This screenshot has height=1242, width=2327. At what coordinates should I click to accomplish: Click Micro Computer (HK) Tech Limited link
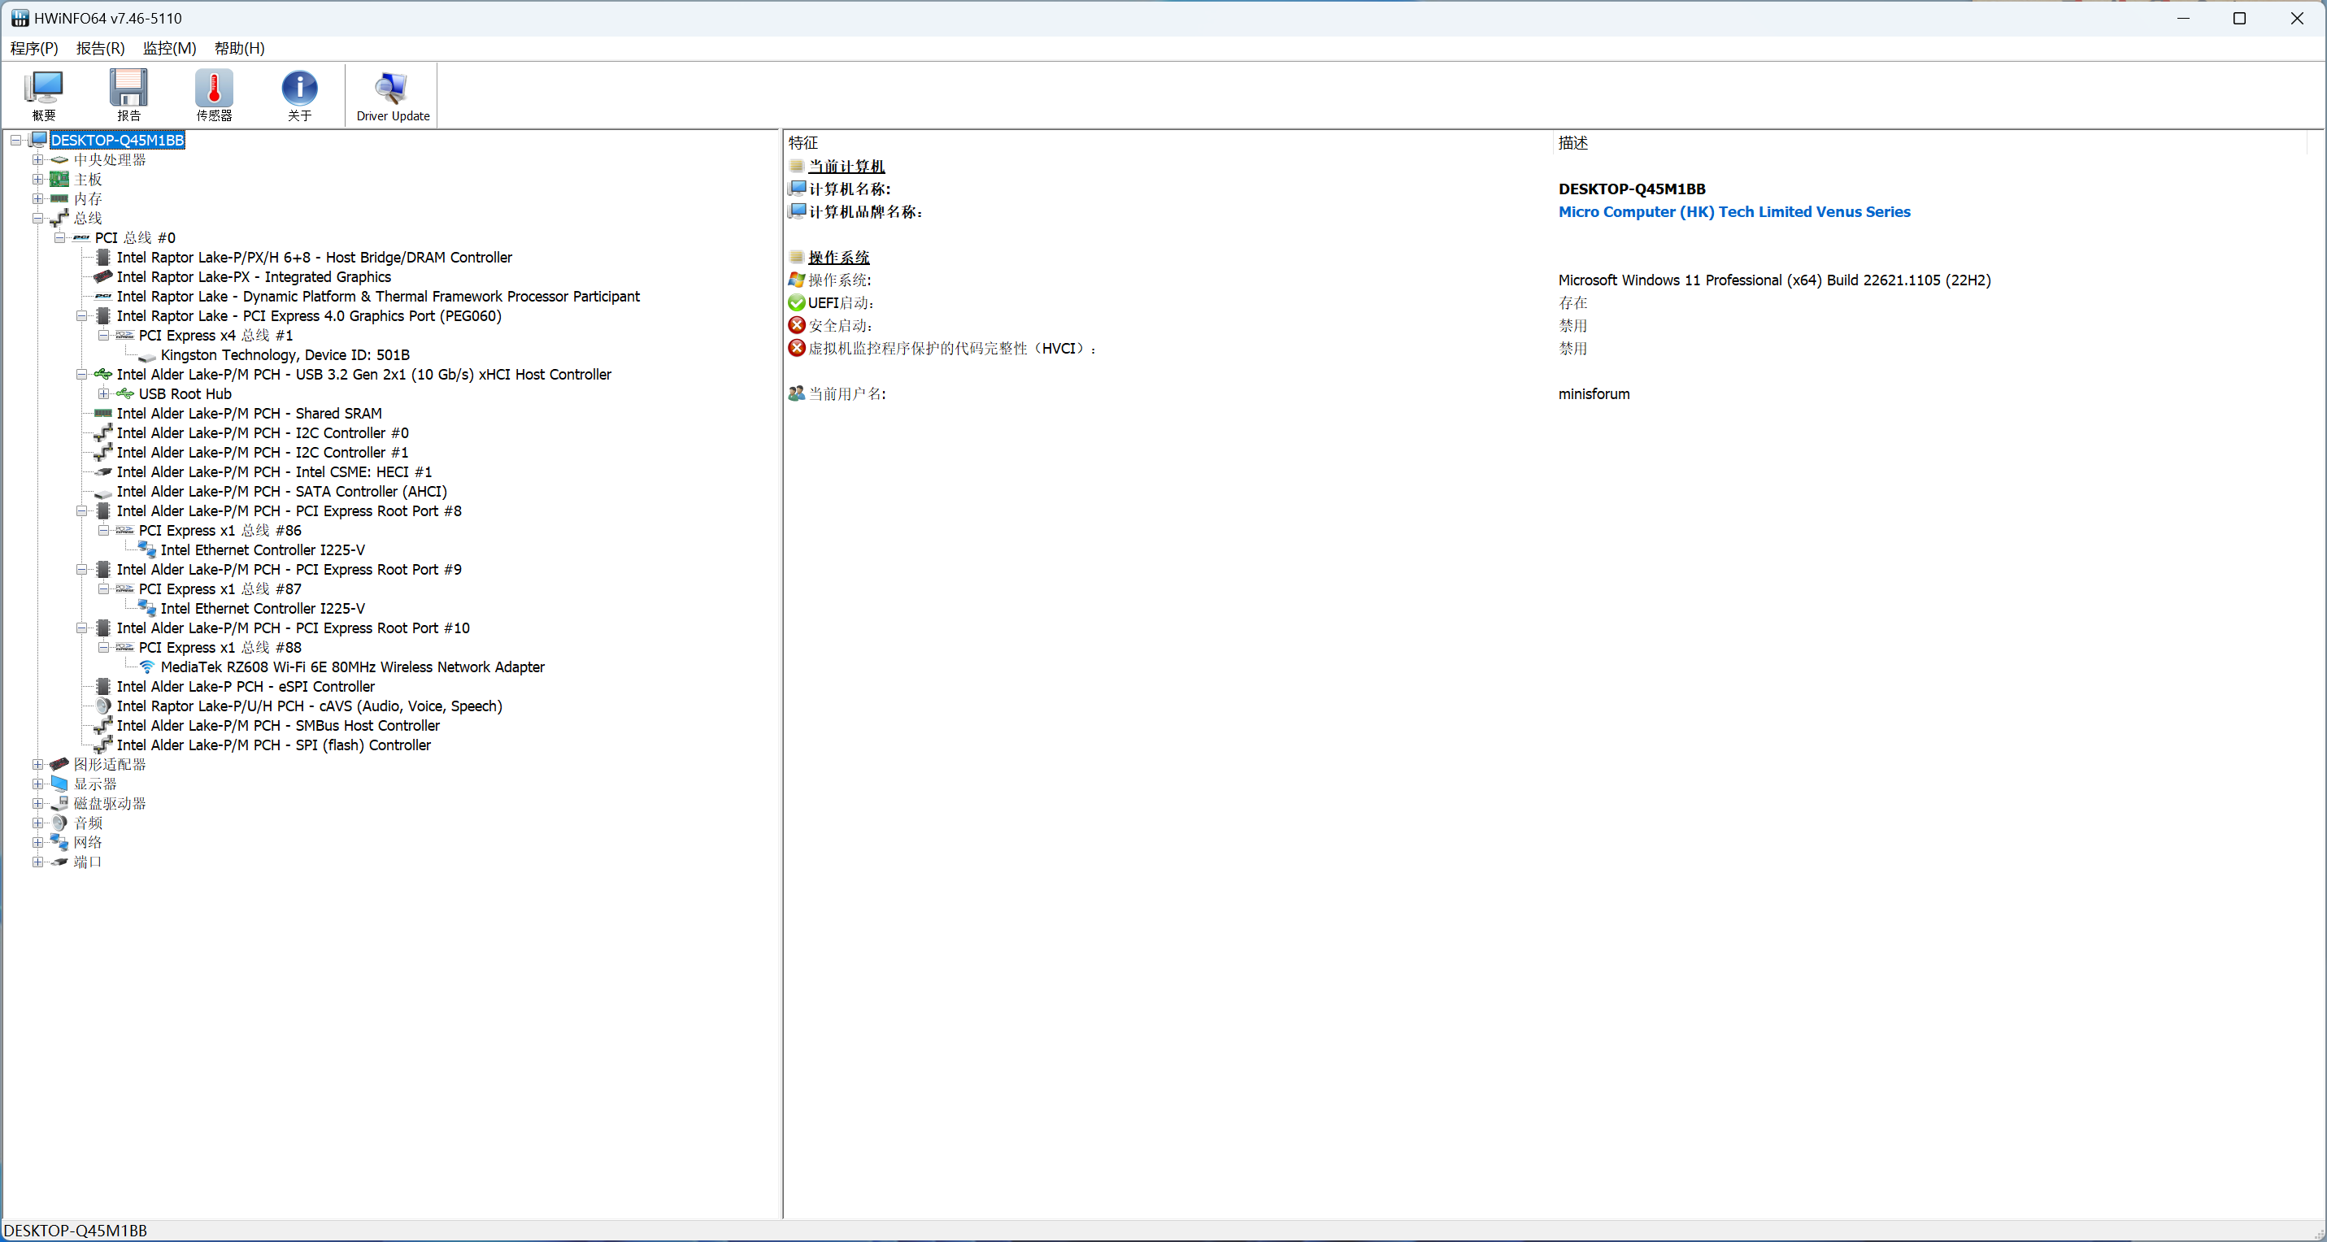[1733, 211]
